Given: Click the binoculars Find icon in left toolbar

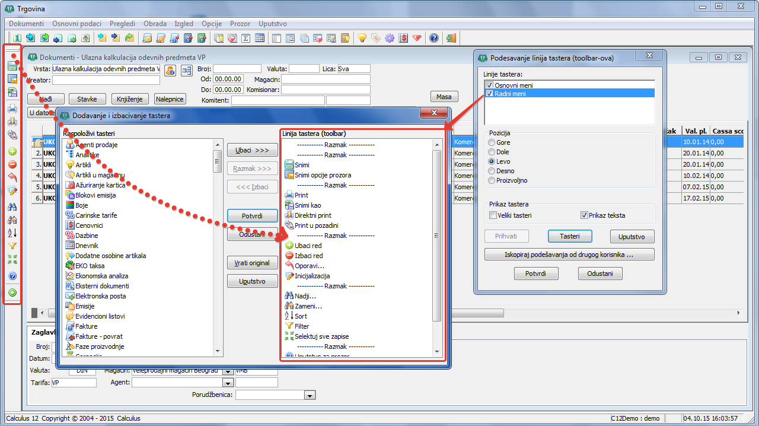Looking at the screenshot, I should [x=12, y=206].
